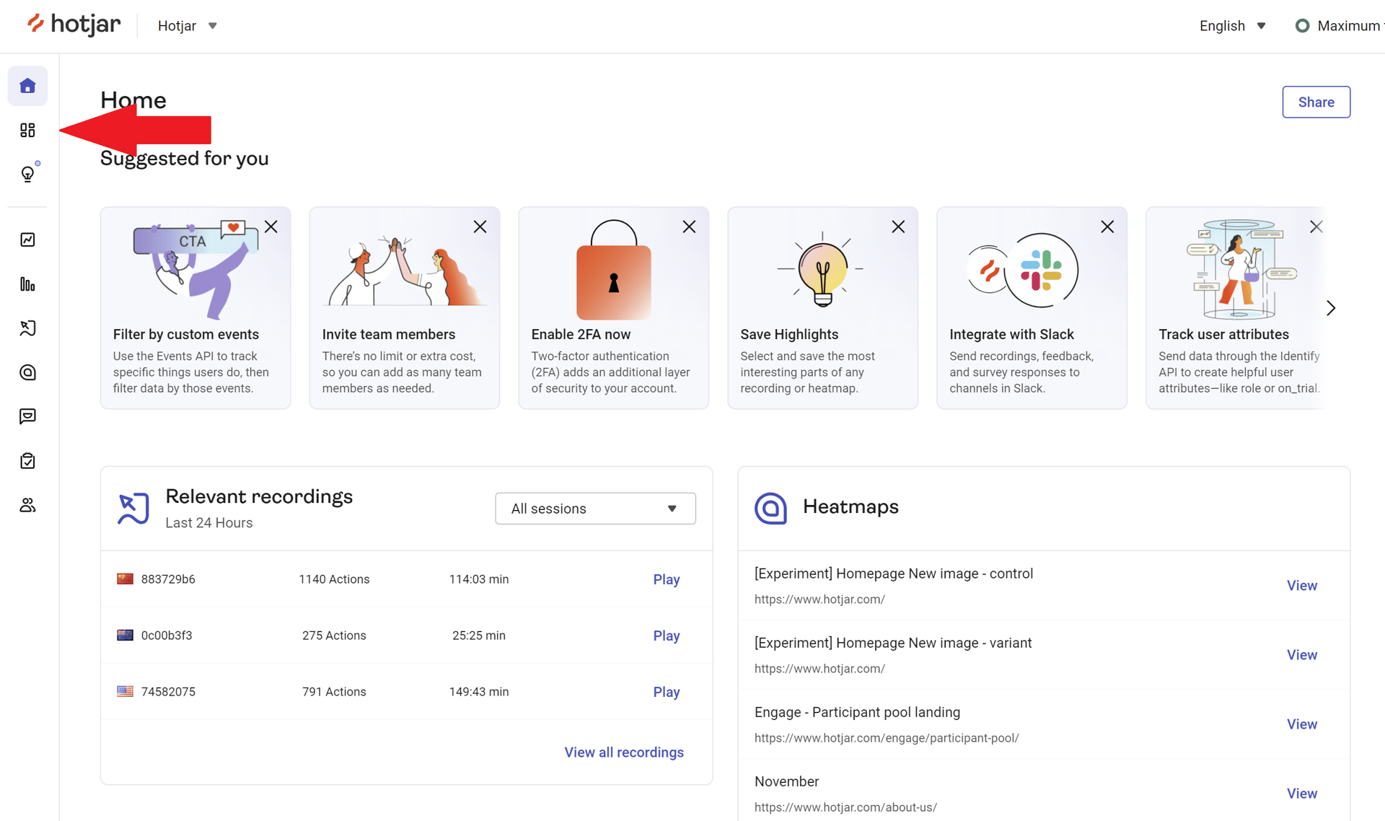Open the Home icon in the sidebar
Image resolution: width=1385 pixels, height=821 pixels.
(27, 85)
